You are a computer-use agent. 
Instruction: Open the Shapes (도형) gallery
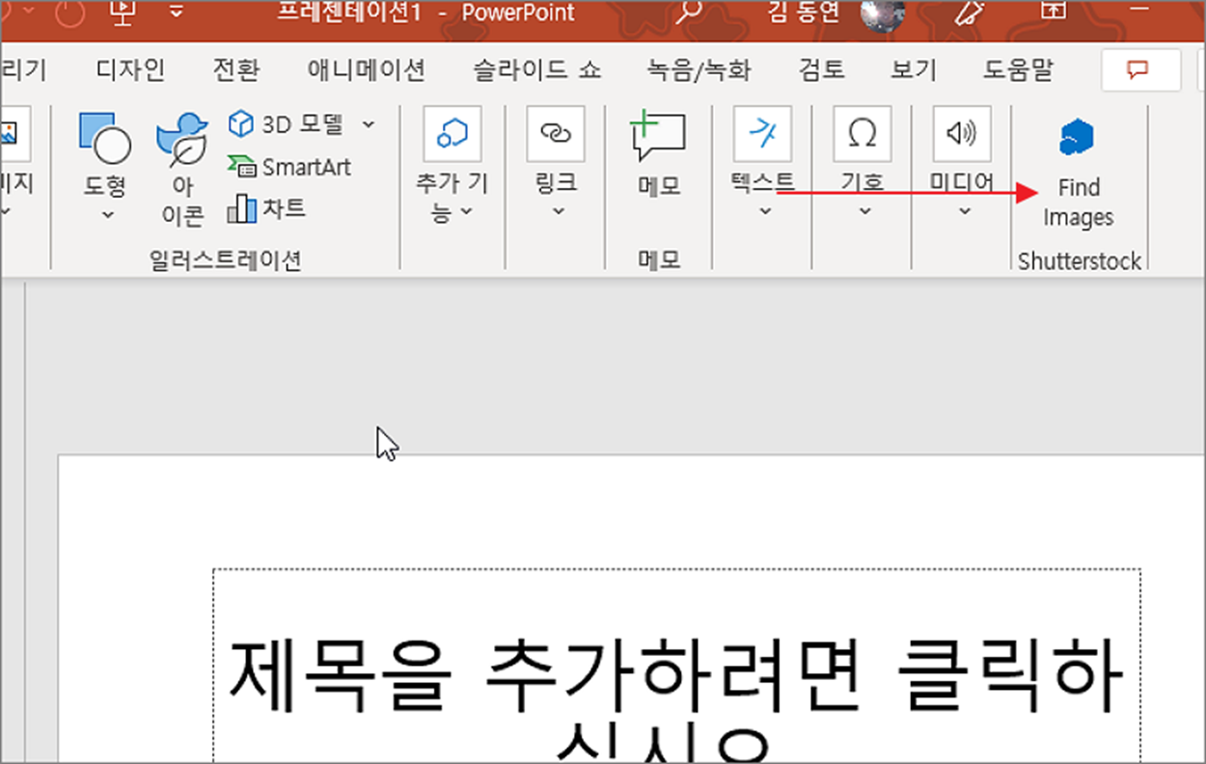click(104, 166)
